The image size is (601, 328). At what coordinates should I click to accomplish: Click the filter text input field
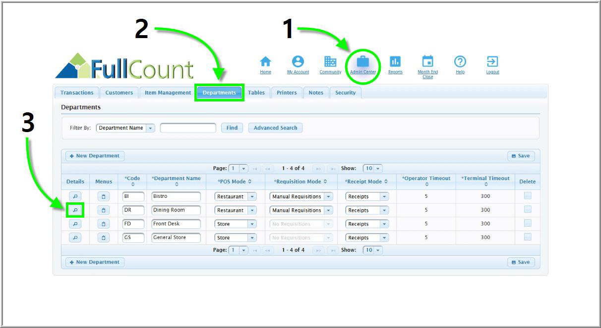(x=188, y=128)
